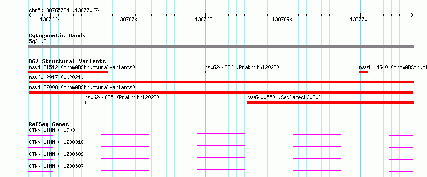The image size is (427, 177).
Task: Click the chr5:138765724..138770674 region label
Action: click(x=65, y=11)
